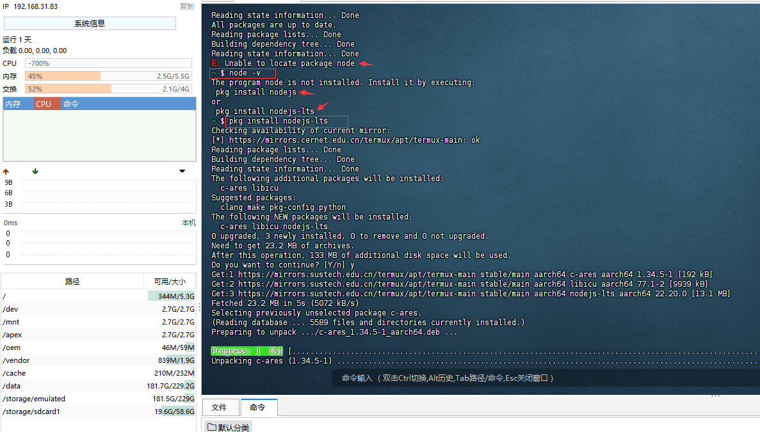The image size is (760, 432).
Task: Click 复制 to copy the IP address
Action: 186,6
